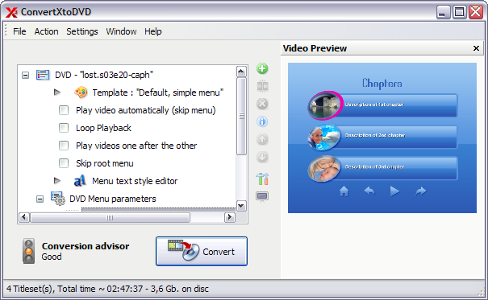
Task: Click the tree horizontal scrollbar thumb
Action: (110, 217)
